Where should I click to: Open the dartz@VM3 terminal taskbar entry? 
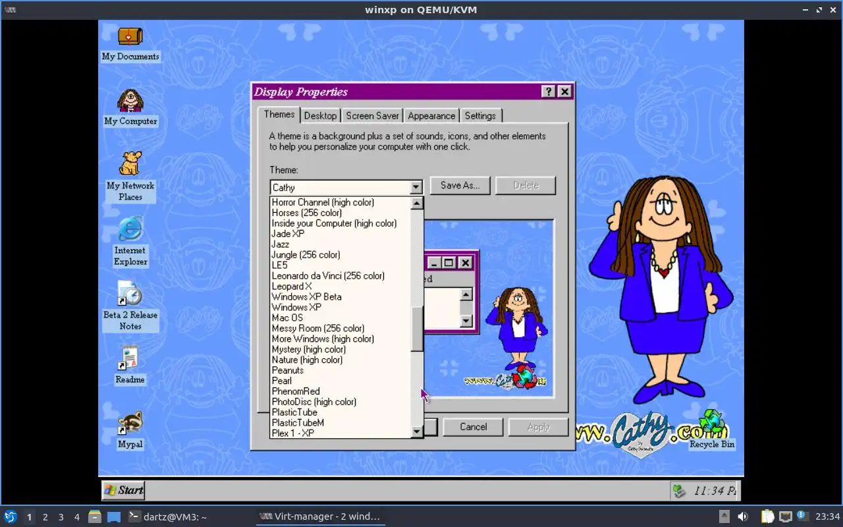click(169, 516)
